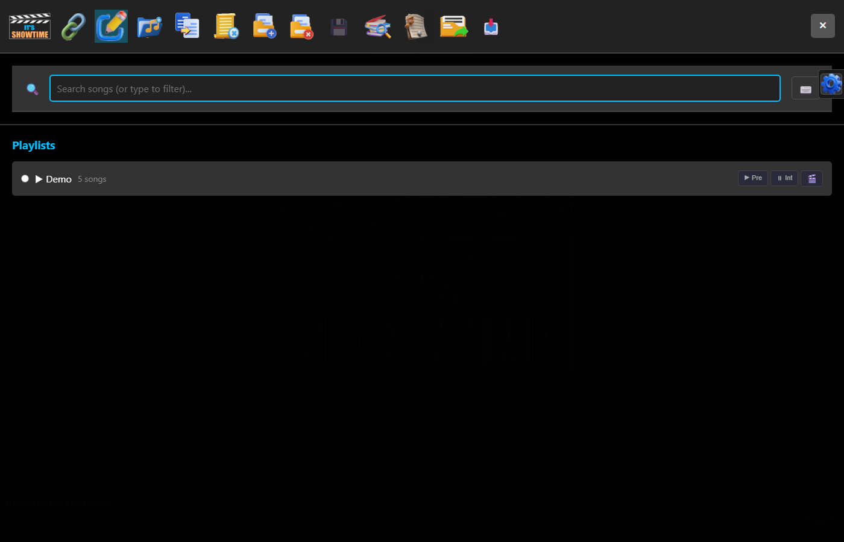Click the Demo playlist name

[x=58, y=179]
